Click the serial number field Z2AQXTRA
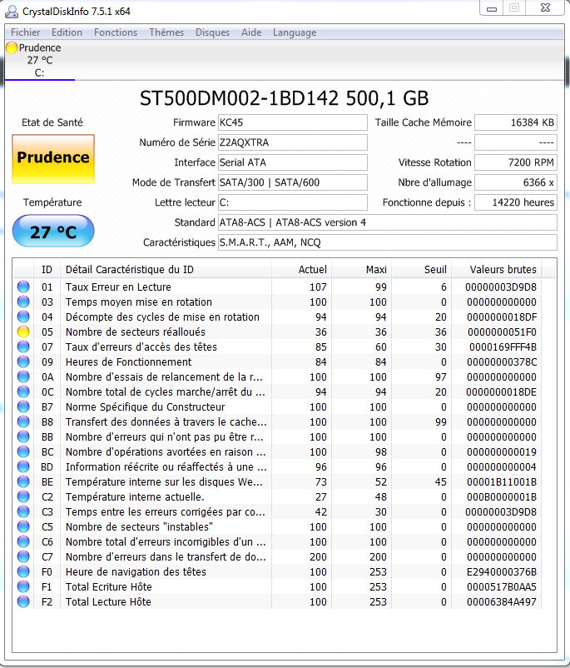 [x=292, y=142]
